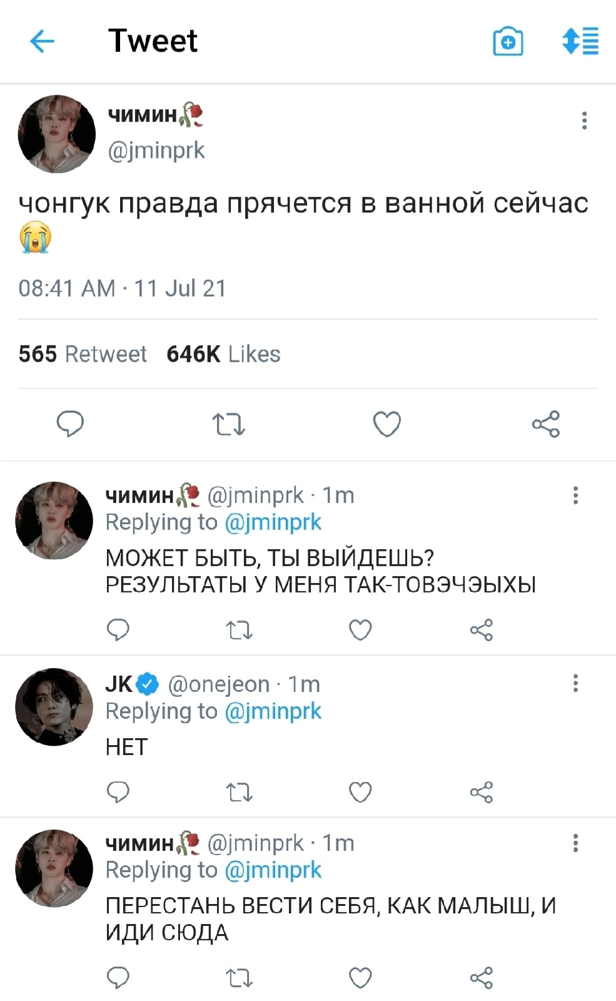Open the sort replies icon in header
The image size is (616, 1001).
tap(580, 41)
